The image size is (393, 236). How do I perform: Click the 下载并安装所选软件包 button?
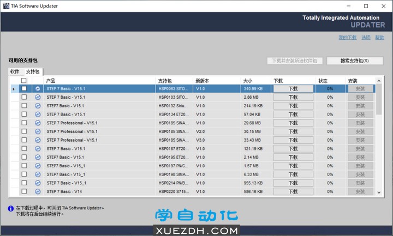pyautogui.click(x=295, y=61)
